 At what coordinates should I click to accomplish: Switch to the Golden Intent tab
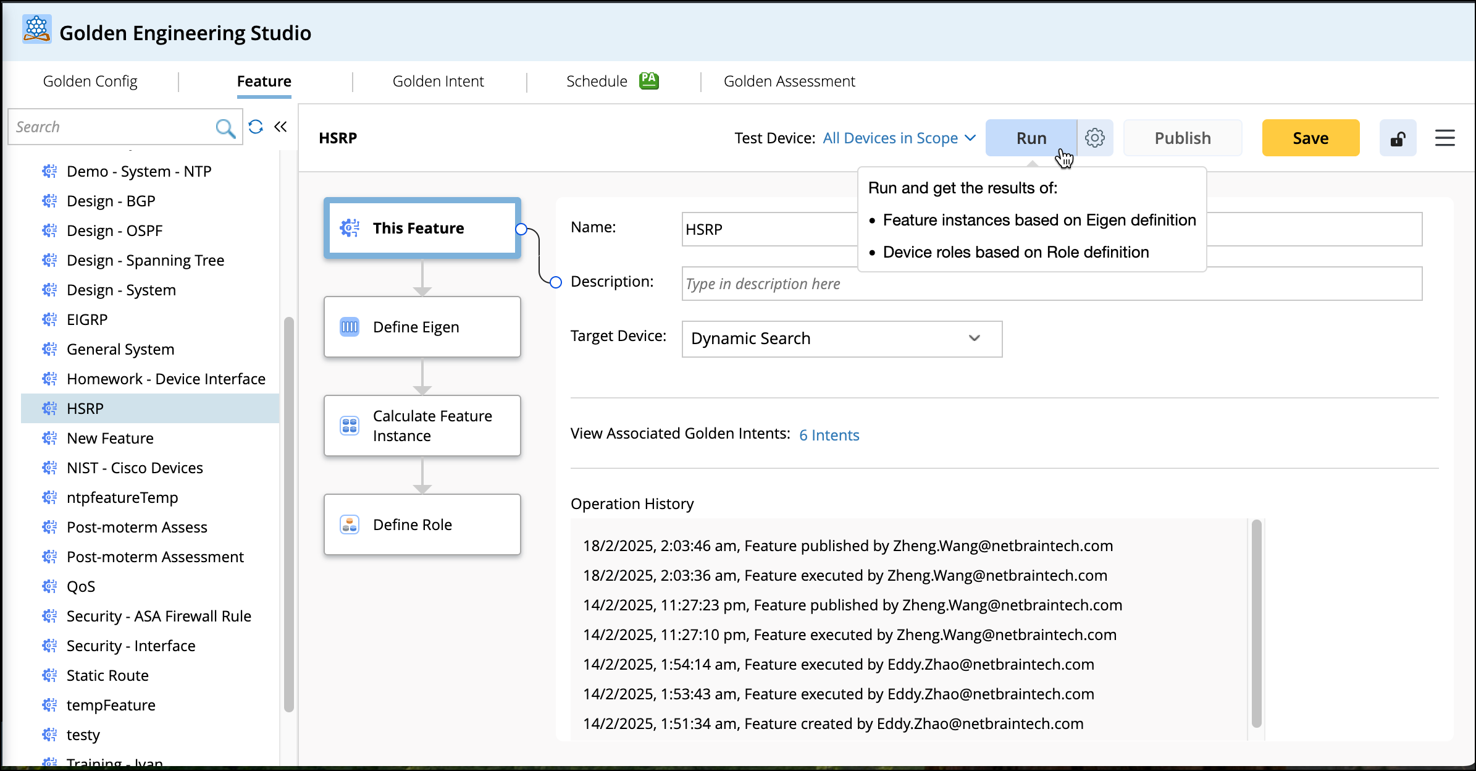(438, 82)
